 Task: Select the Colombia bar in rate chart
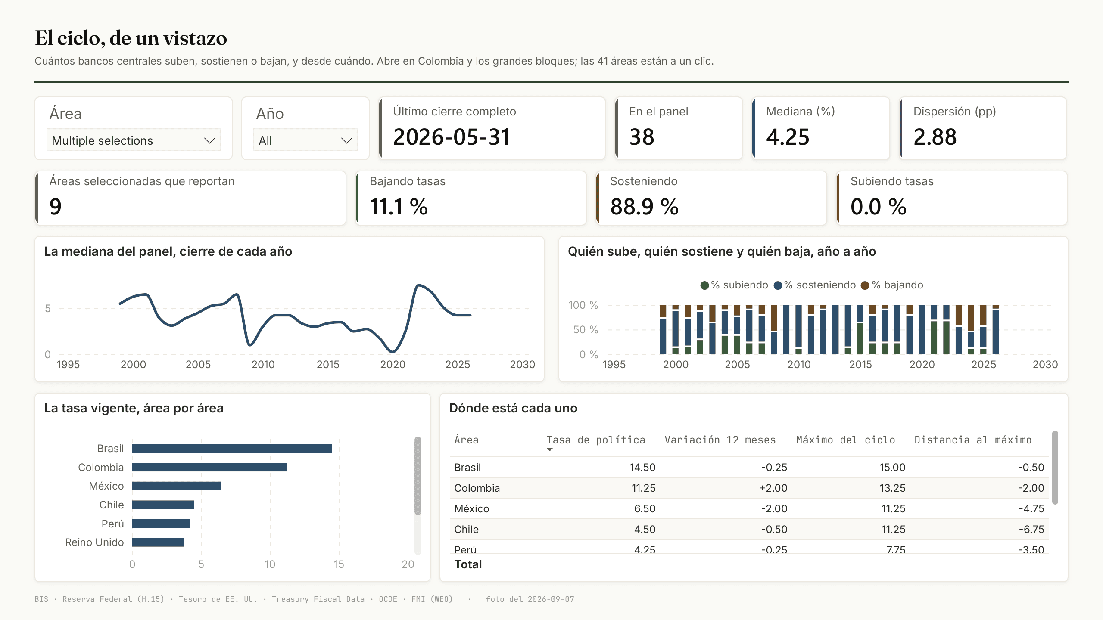pos(209,467)
